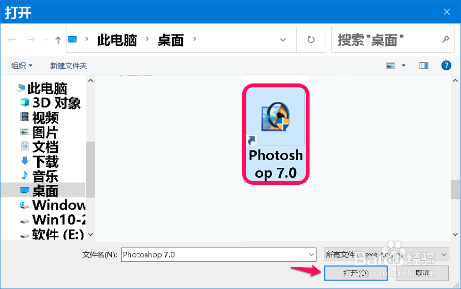This screenshot has width=461, height=289.
Task: Create a folder with 新建文件夹
Action: click(x=68, y=66)
